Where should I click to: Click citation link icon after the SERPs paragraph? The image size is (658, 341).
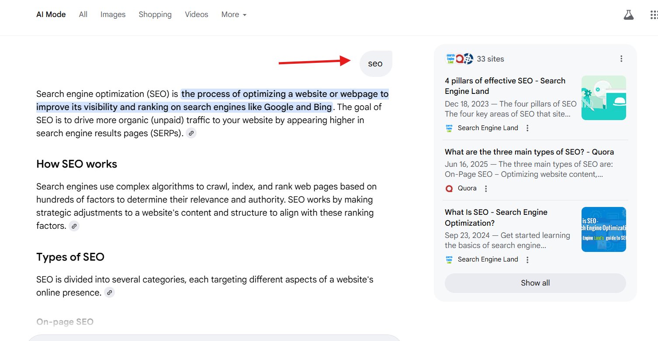pos(191,133)
